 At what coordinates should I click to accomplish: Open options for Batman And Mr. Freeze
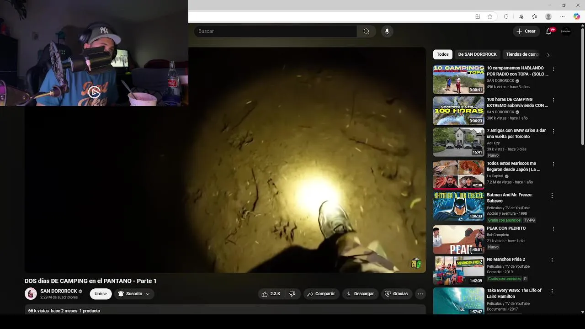click(x=552, y=196)
